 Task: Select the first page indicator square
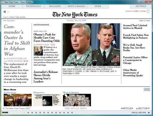tap(24, 113)
